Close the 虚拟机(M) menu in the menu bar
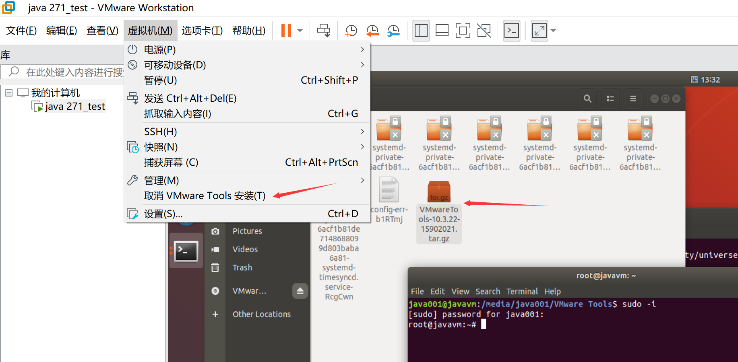The width and height of the screenshot is (738, 362). [x=150, y=31]
